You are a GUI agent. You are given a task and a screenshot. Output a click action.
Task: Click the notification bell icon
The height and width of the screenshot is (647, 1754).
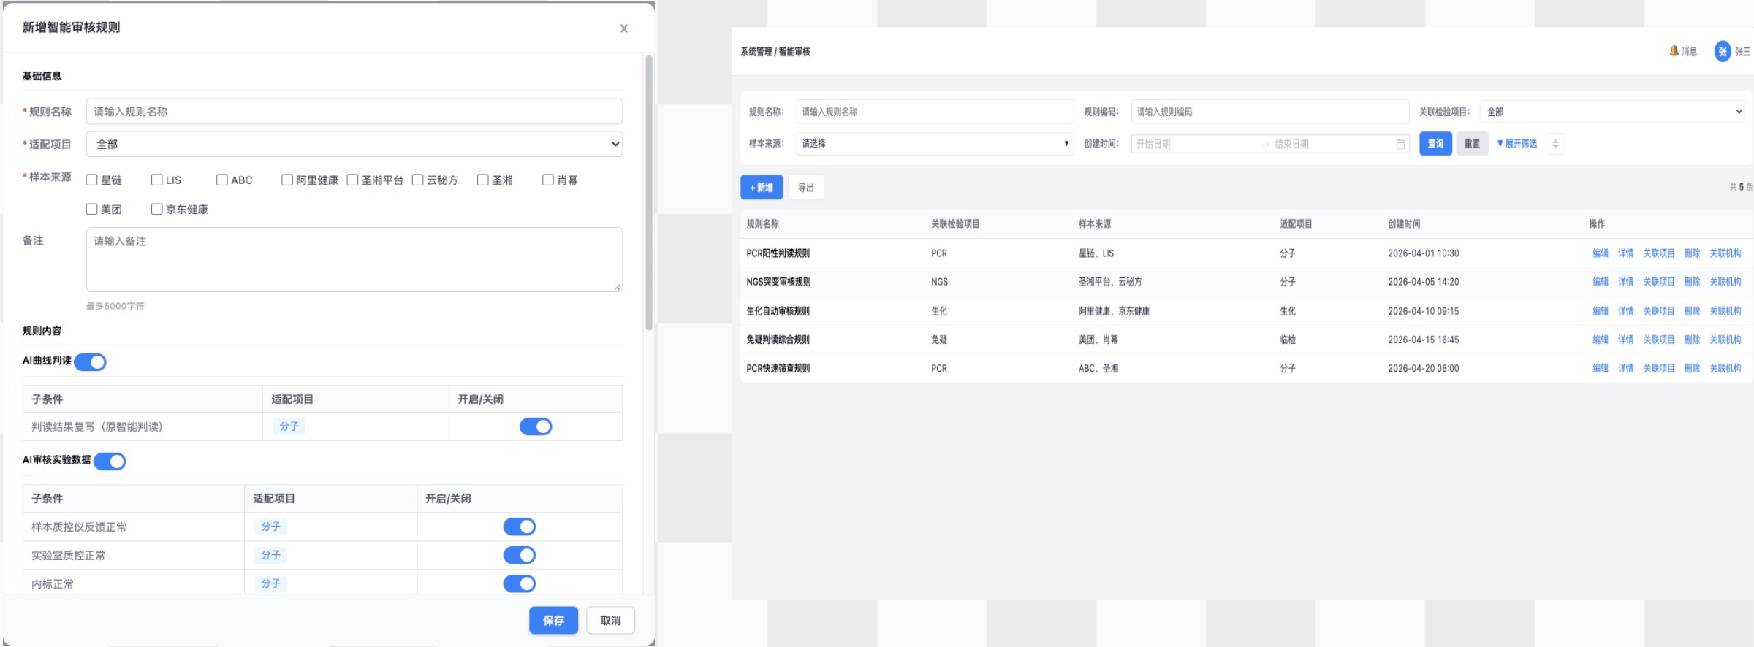tap(1674, 51)
